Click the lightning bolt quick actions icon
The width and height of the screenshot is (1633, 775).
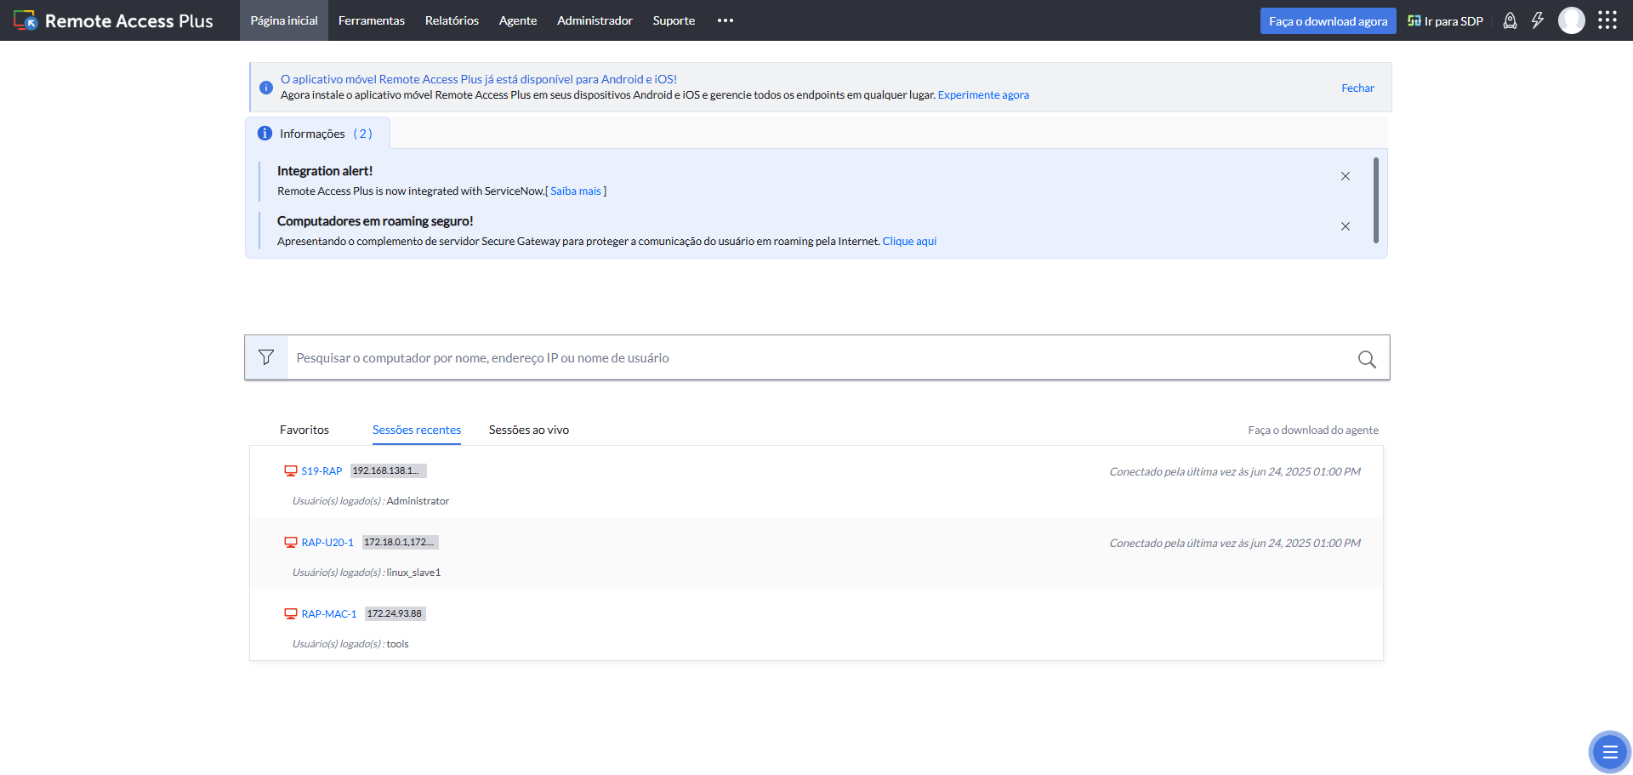1538,20
